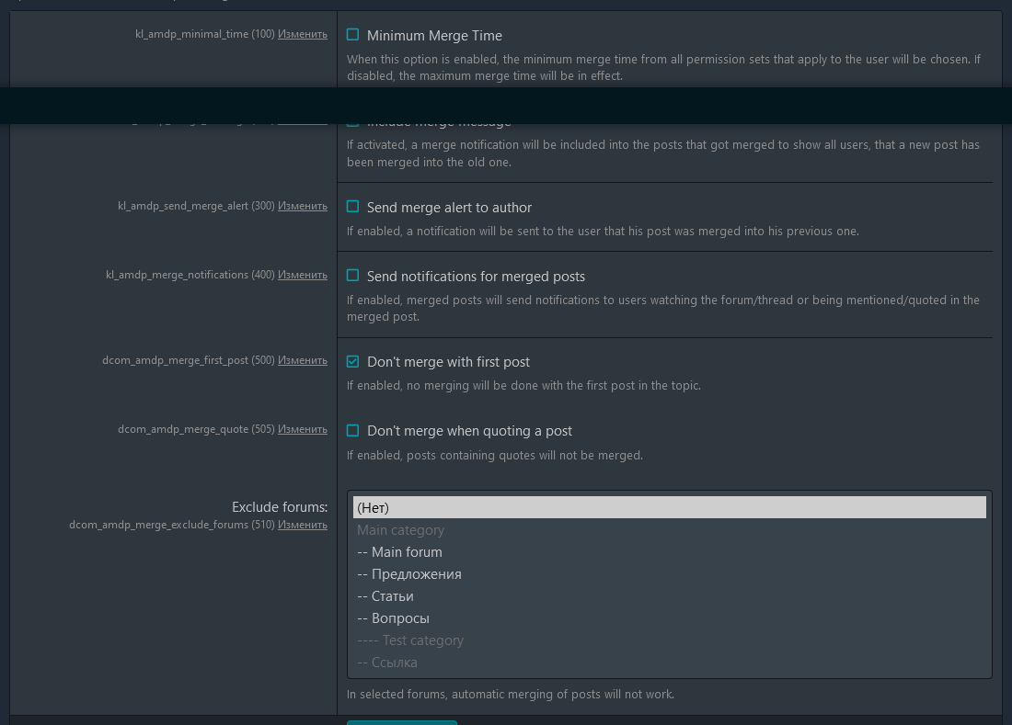Enable Send notifications for merged posts
1012x725 pixels.
352,276
